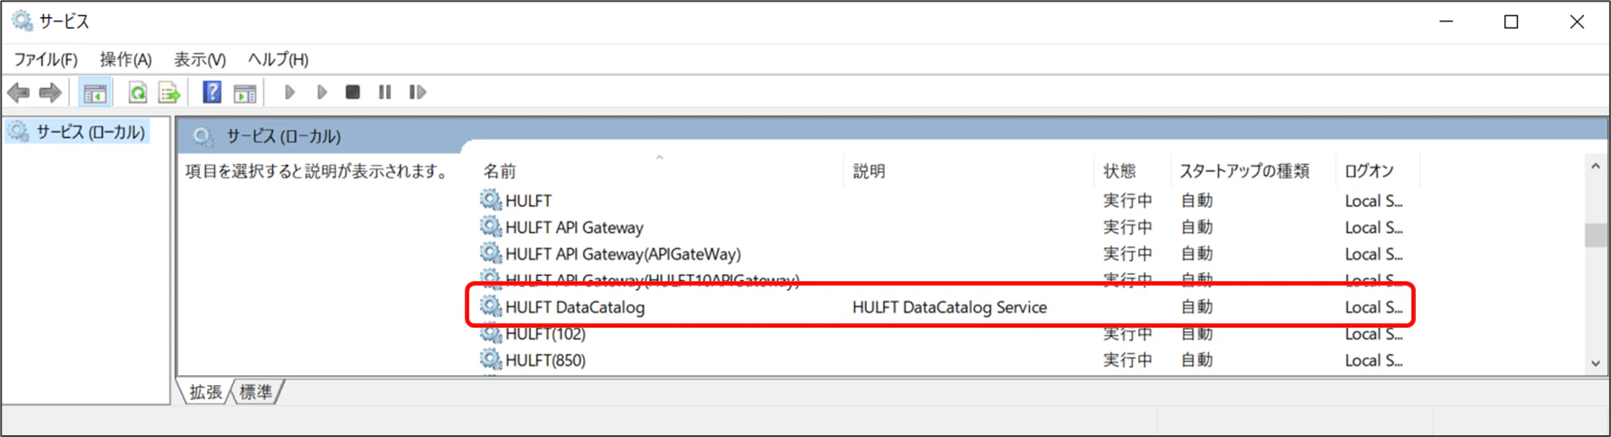Screen dimensions: 1611x437
Task: Click the services list vertical scrollbar thumb
Action: pyautogui.click(x=1595, y=235)
